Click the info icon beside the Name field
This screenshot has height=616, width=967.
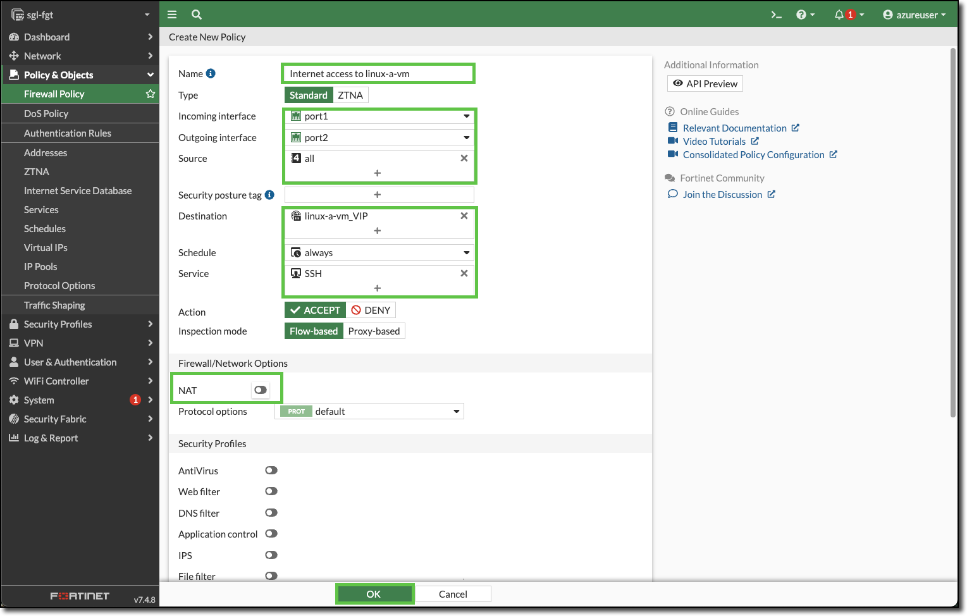pyautogui.click(x=209, y=73)
